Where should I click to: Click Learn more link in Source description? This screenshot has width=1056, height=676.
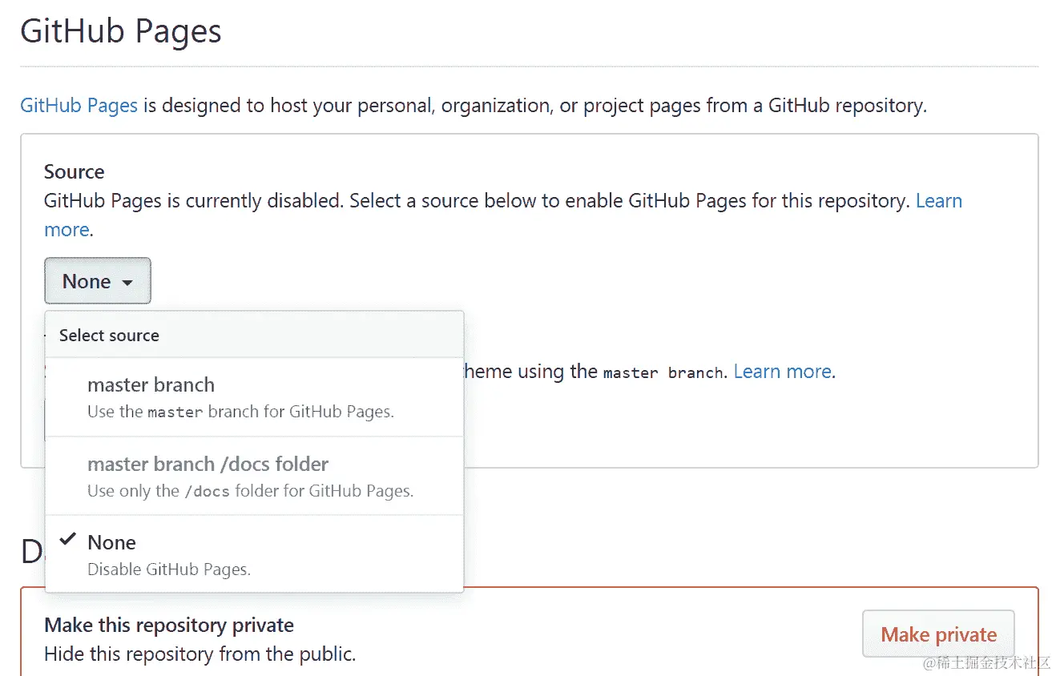coord(938,200)
